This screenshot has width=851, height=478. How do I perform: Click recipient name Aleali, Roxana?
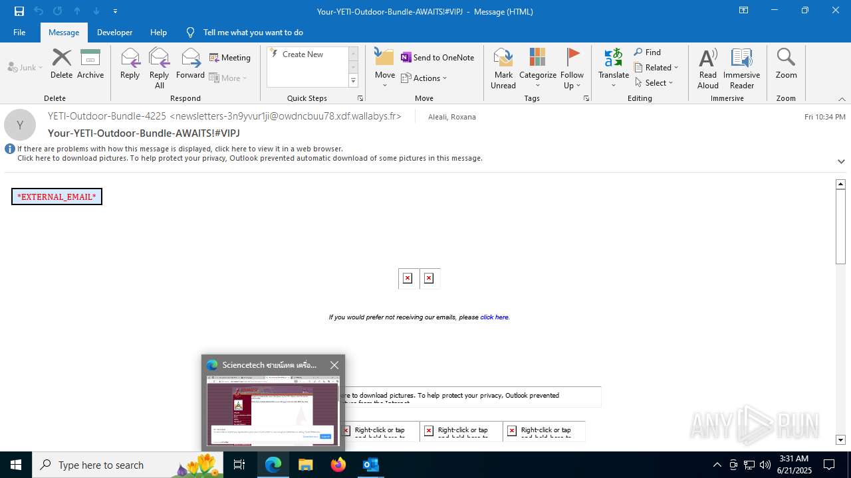point(452,117)
